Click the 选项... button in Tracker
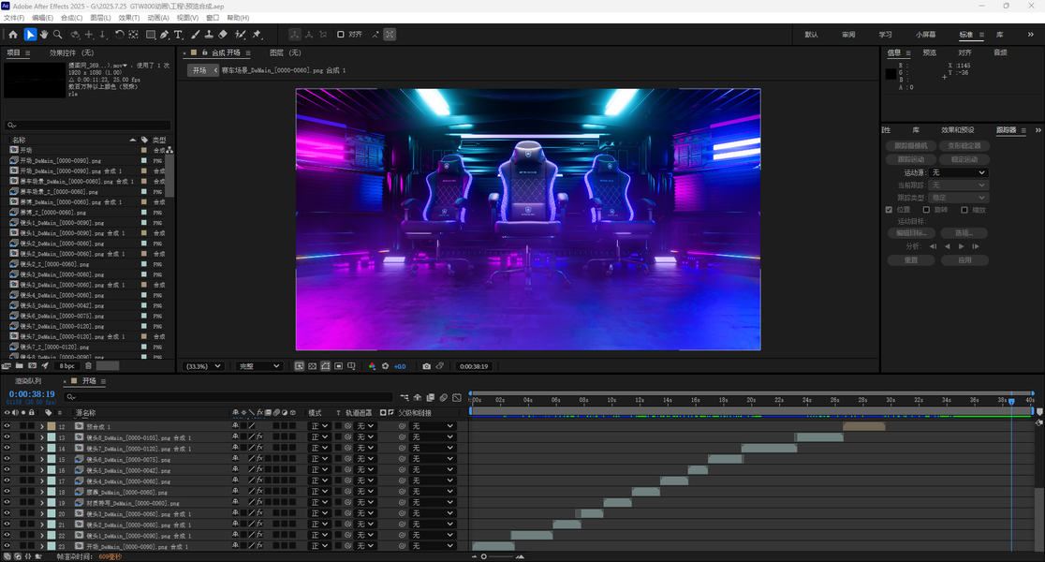 (964, 232)
